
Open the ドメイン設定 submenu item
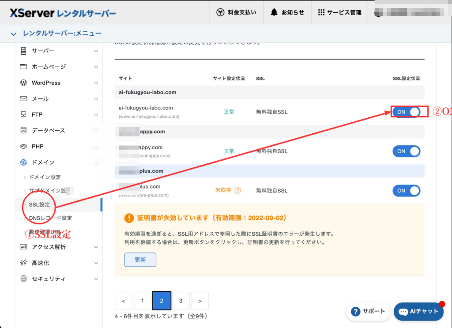point(45,177)
